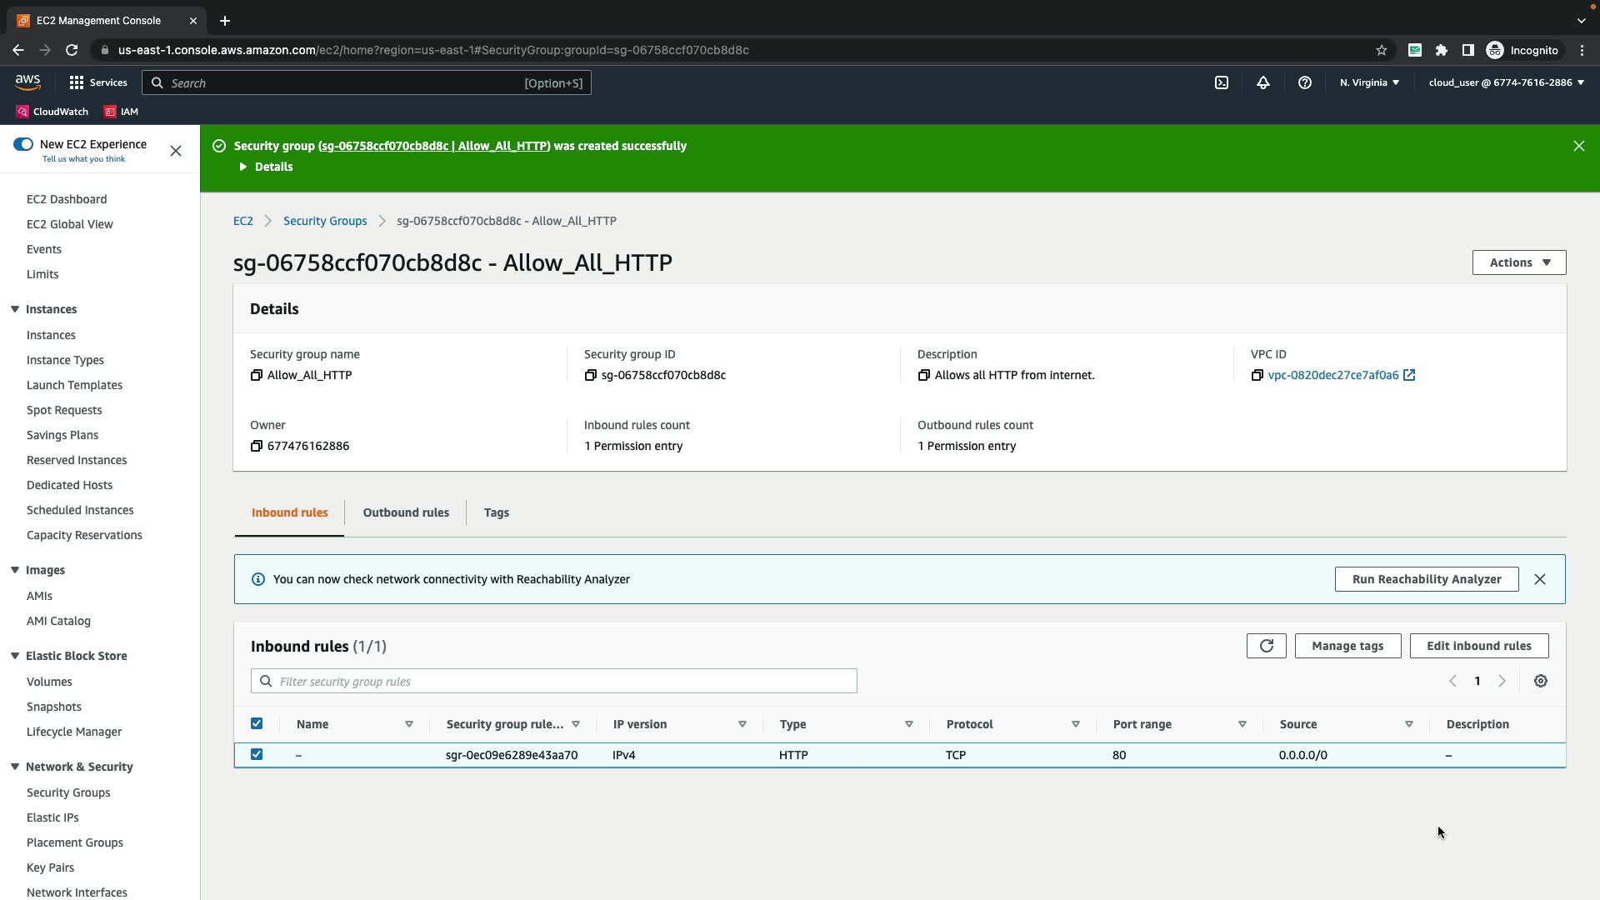The image size is (1600, 900).
Task: Click the notifications bell icon
Action: tap(1262, 82)
